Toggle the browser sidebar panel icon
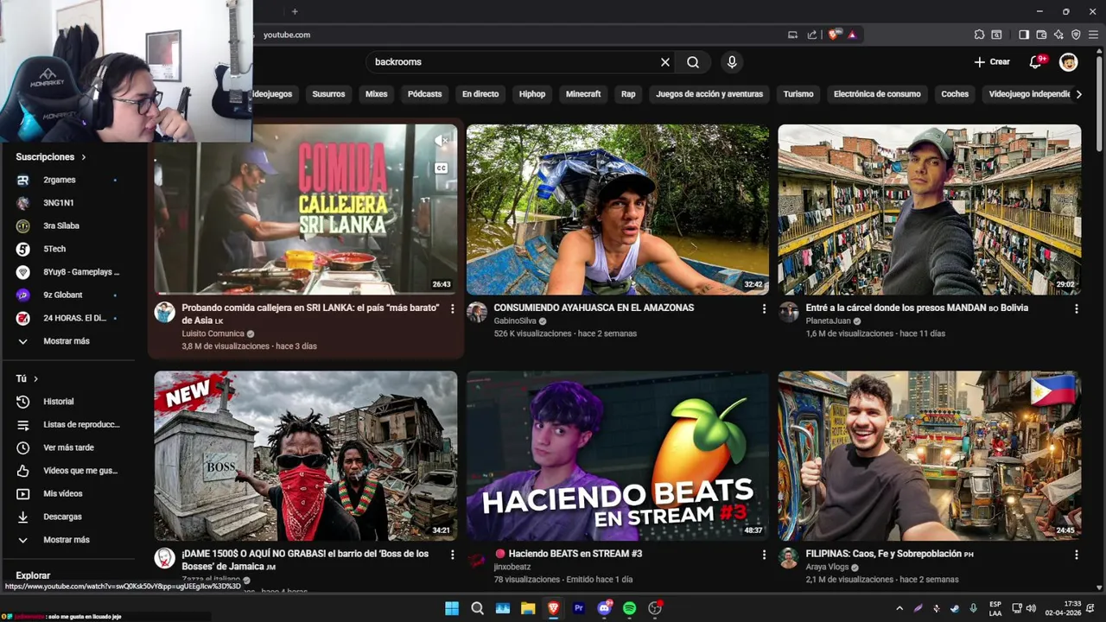 (x=1024, y=35)
